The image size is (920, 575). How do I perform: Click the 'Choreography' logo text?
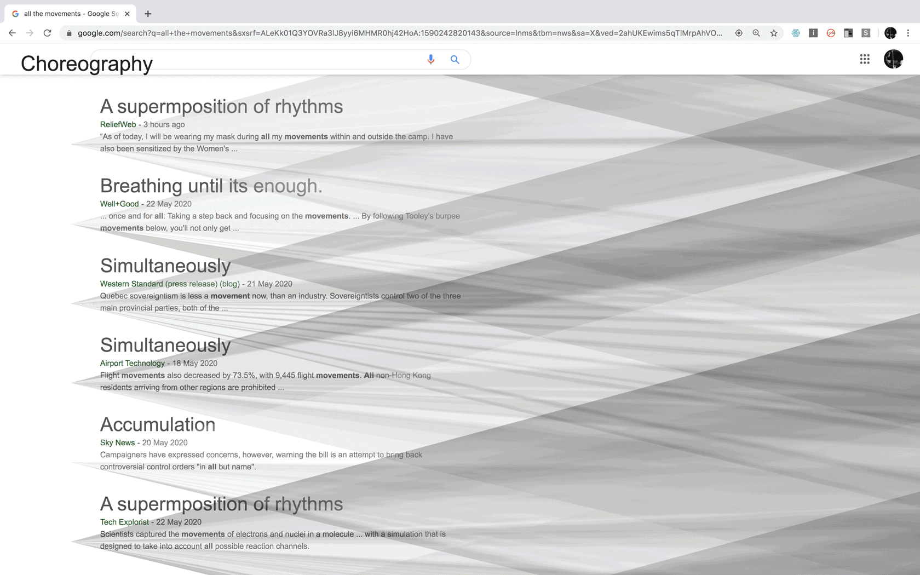tap(87, 64)
